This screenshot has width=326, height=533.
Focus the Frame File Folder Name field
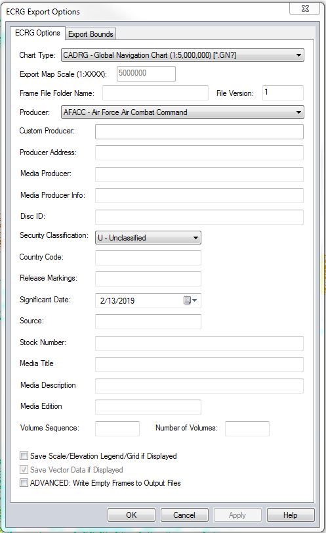[x=155, y=93]
